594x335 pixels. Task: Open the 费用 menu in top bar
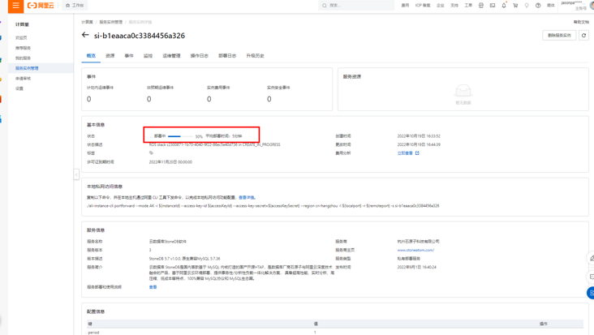tap(406, 6)
